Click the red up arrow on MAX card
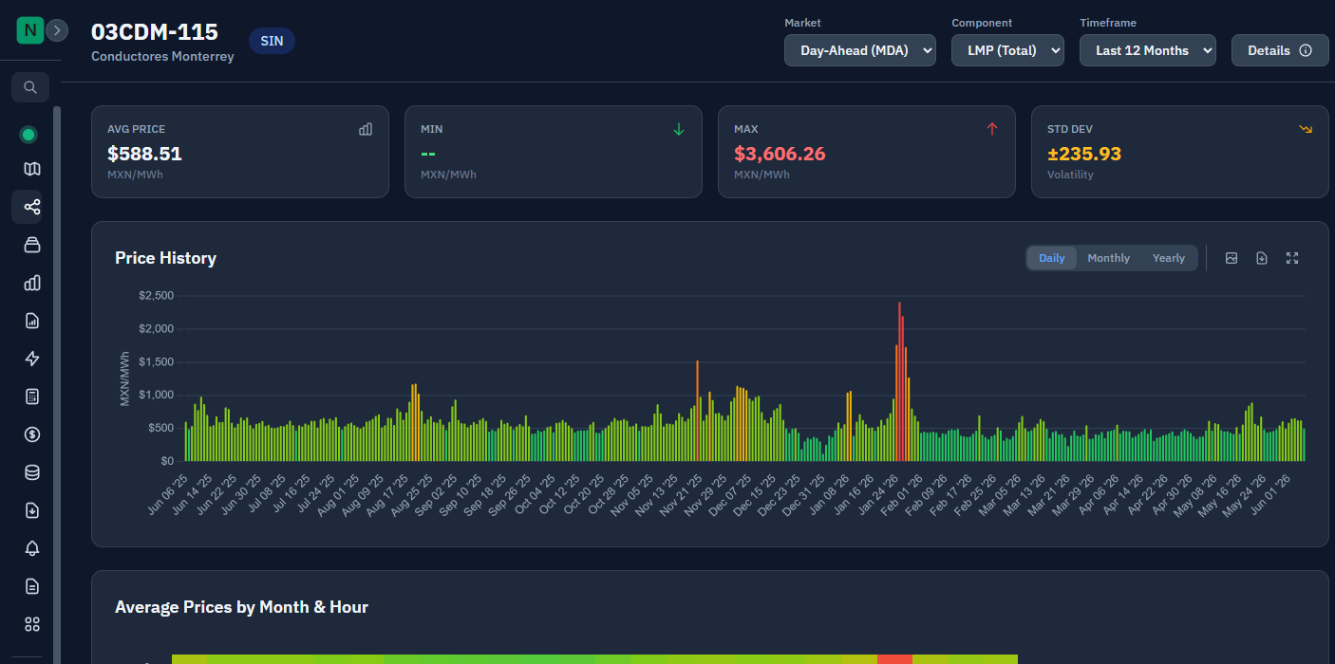The height and width of the screenshot is (664, 1335). [992, 129]
